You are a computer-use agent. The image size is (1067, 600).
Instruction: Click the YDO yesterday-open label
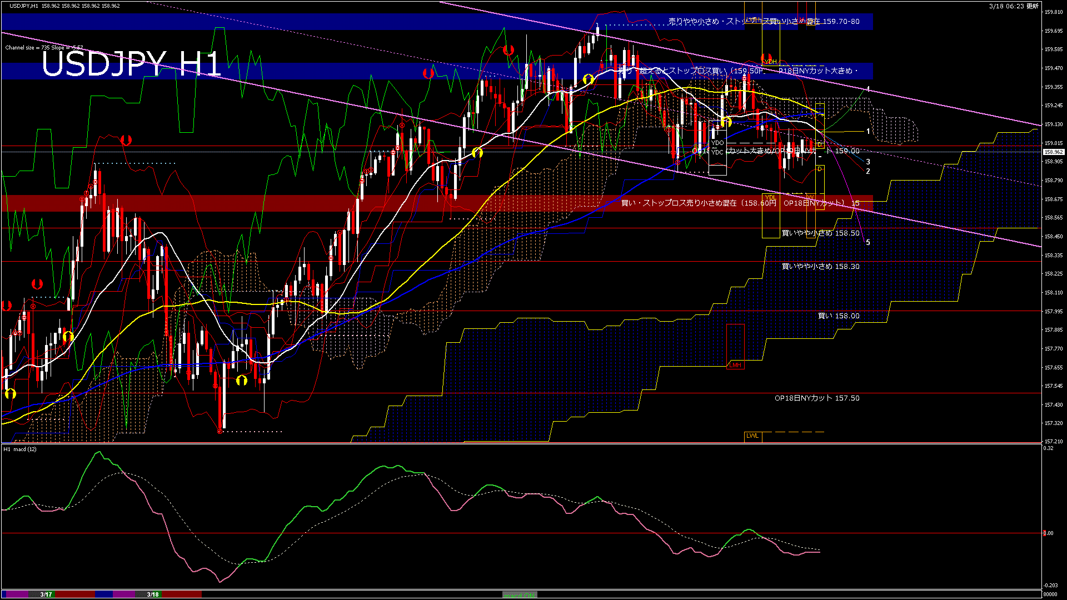[x=717, y=143]
